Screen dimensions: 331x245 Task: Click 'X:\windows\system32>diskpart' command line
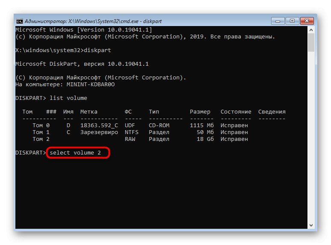pos(63,50)
